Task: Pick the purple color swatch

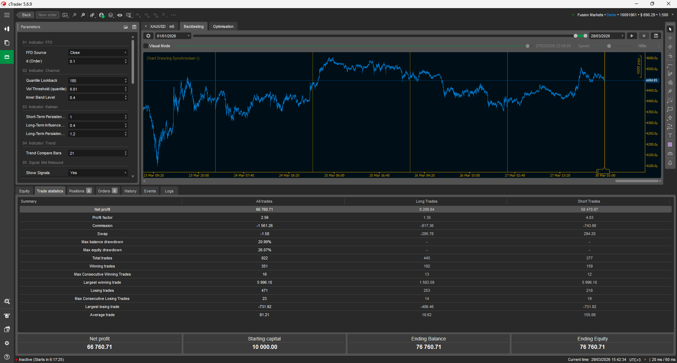Action: coord(670,144)
